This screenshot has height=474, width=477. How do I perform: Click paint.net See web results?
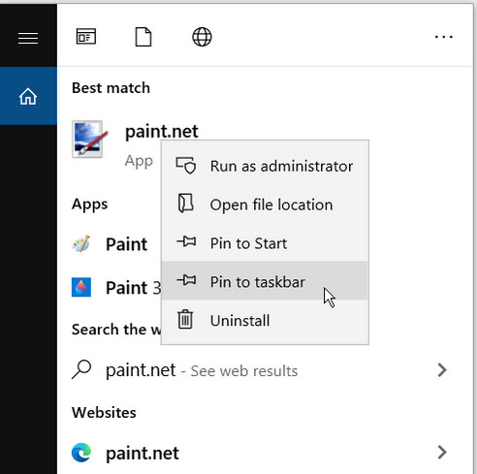tap(202, 370)
